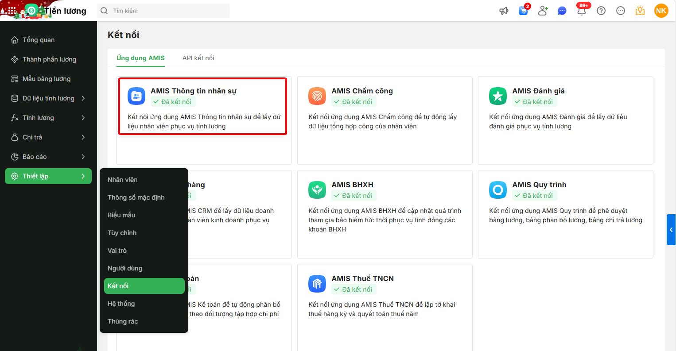Click the AMIS Chấm công description text
The height and width of the screenshot is (351, 676).
click(383, 122)
